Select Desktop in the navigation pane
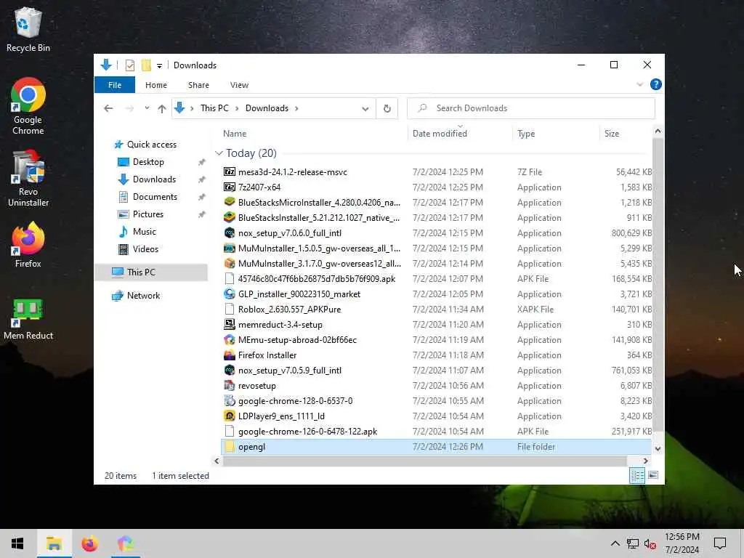This screenshot has width=744, height=558. [x=148, y=162]
